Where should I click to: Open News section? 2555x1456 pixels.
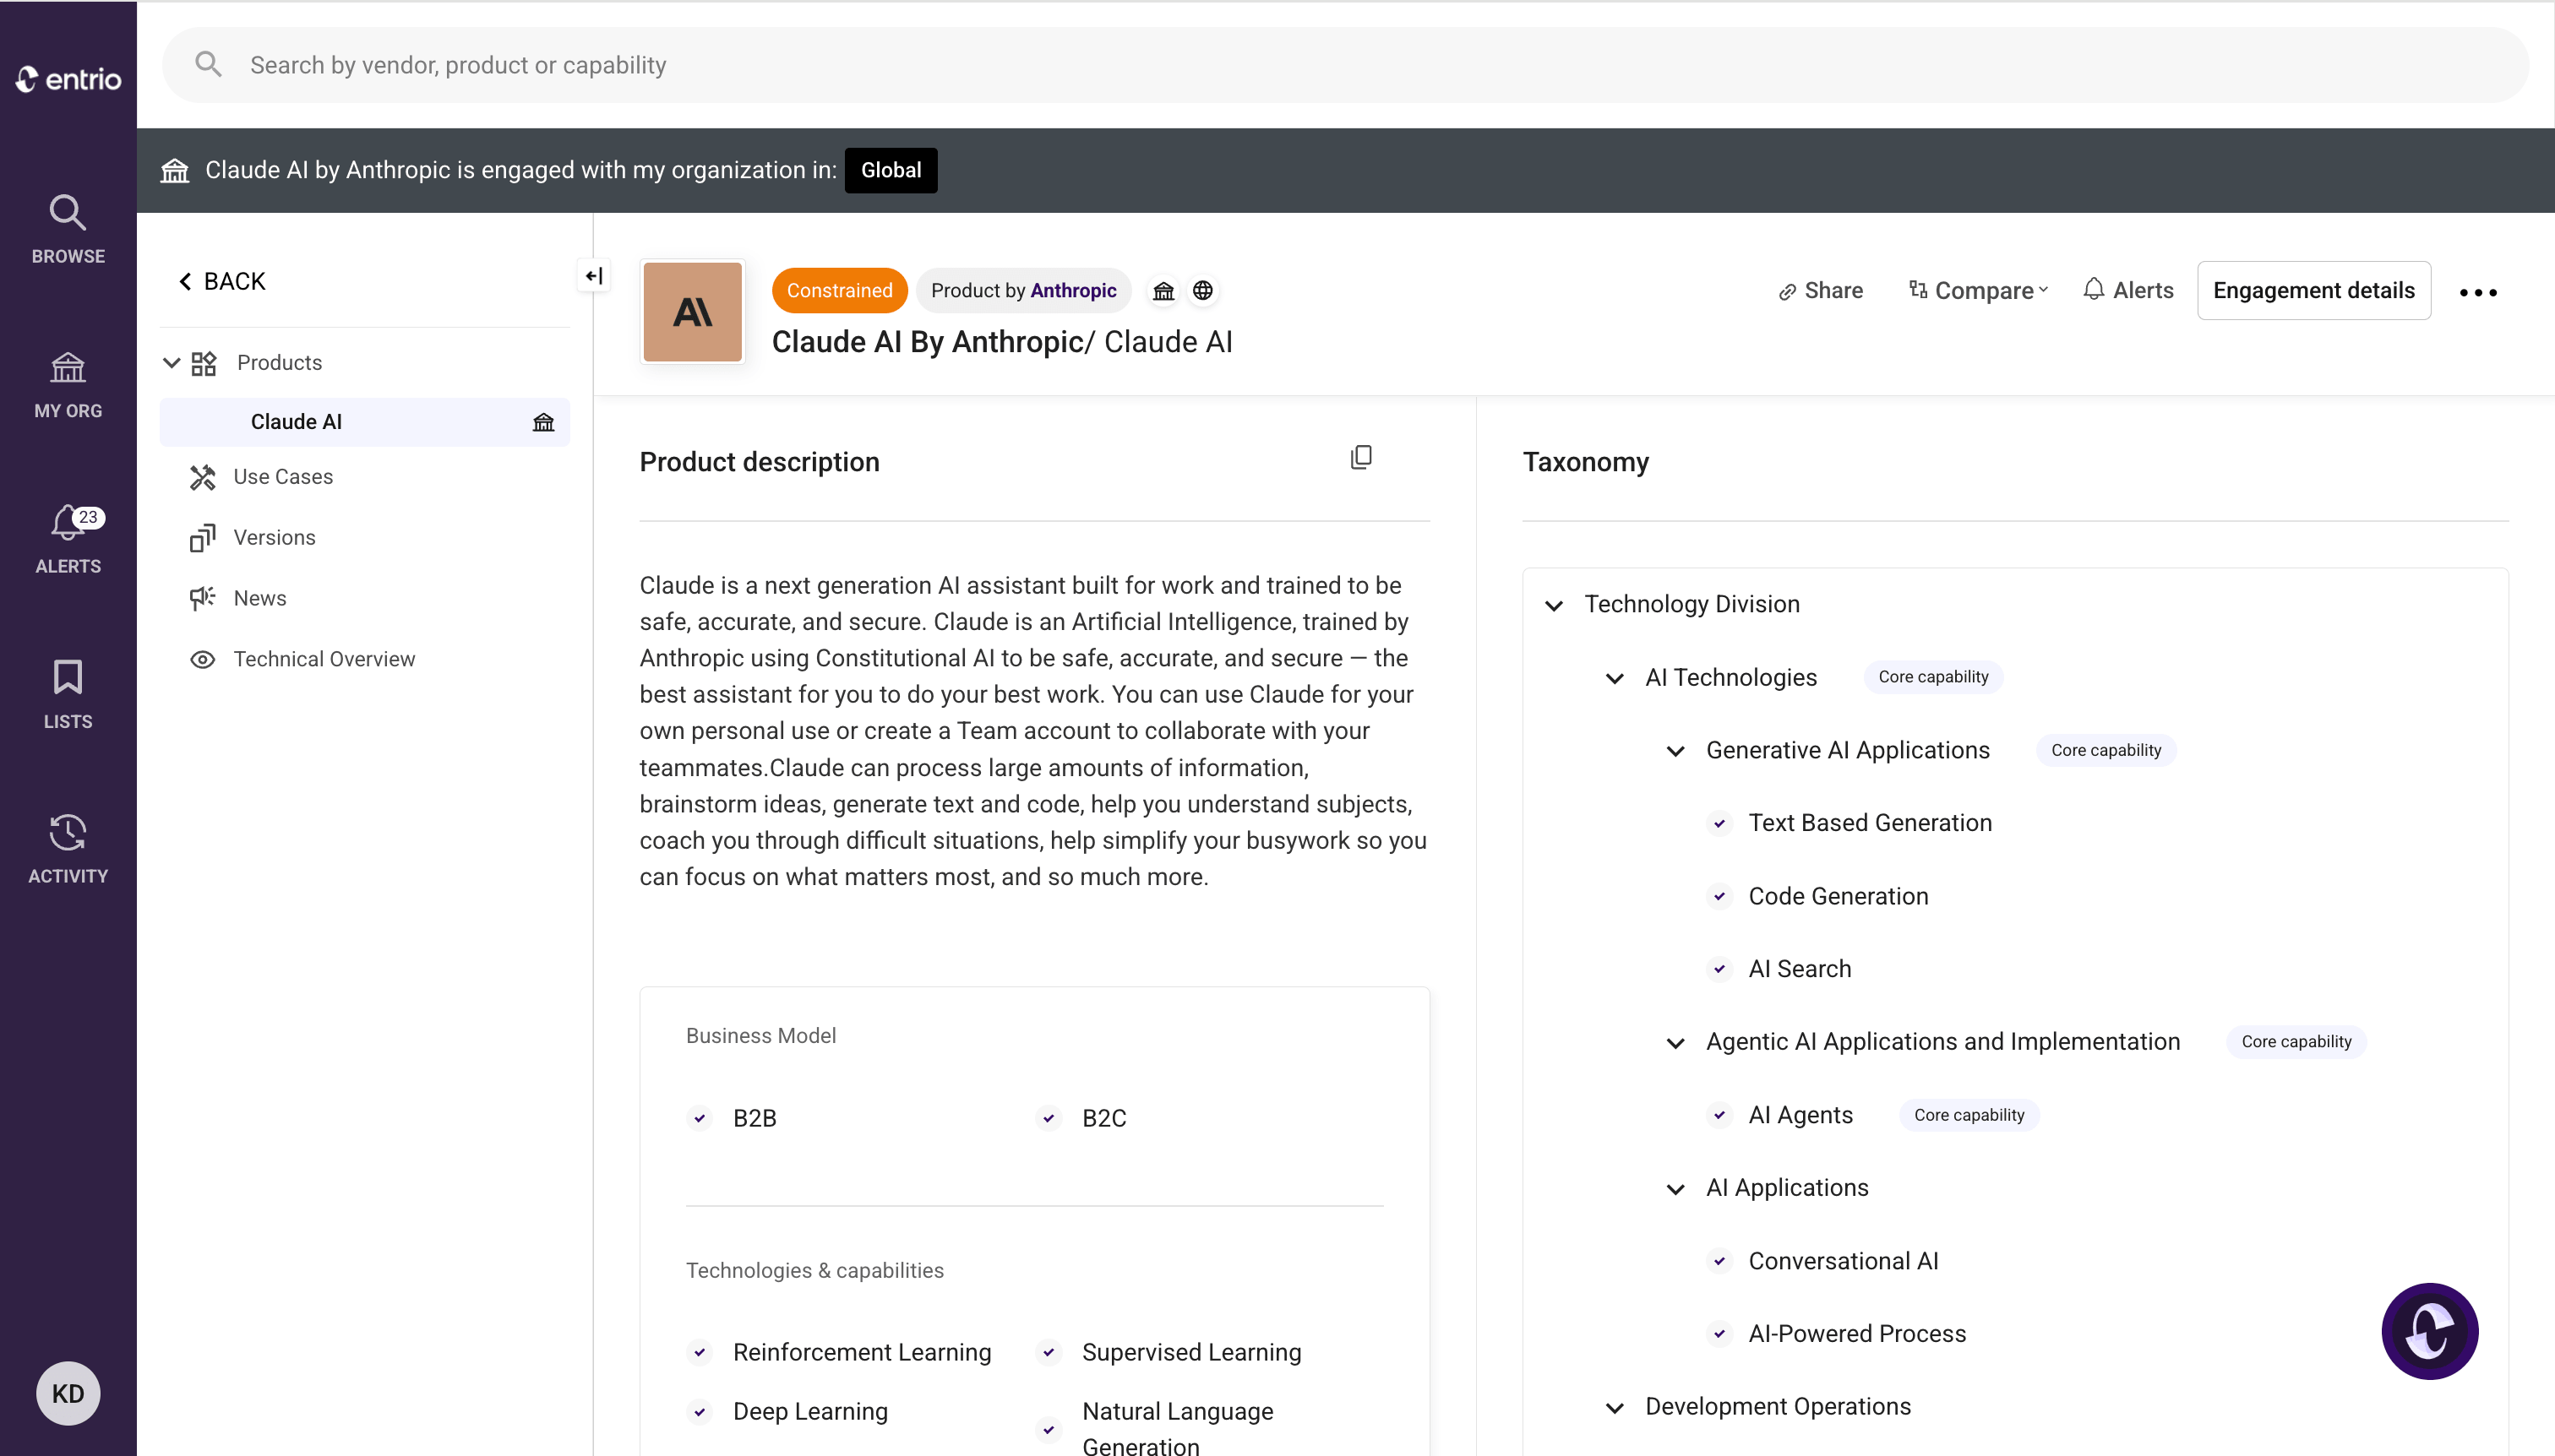[259, 598]
